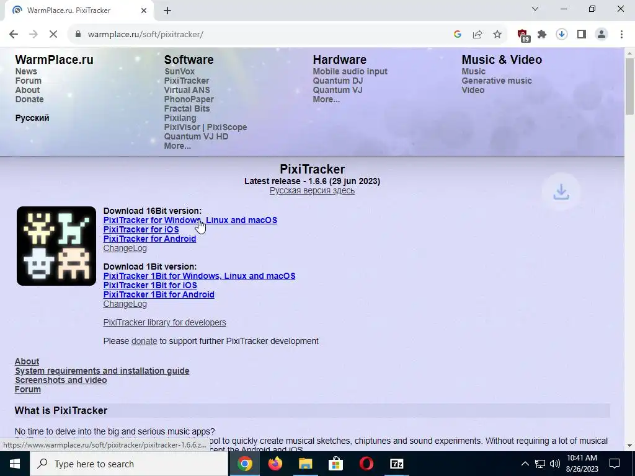Open PixiTracker 1Bit for Android link
Viewport: 635px width, 476px height.
pyautogui.click(x=159, y=294)
